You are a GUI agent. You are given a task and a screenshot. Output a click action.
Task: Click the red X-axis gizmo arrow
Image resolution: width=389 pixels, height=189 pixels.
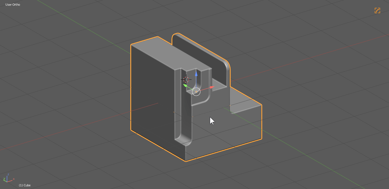point(212,87)
